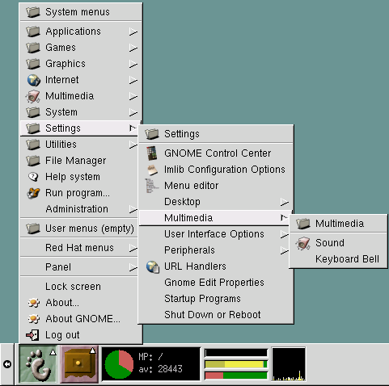Image resolution: width=389 pixels, height=386 pixels.
Task: Click the network load graph applet
Action: [289, 364]
